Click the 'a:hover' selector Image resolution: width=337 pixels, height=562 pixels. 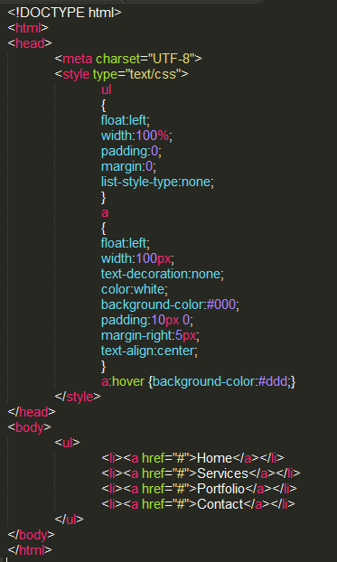123,381
